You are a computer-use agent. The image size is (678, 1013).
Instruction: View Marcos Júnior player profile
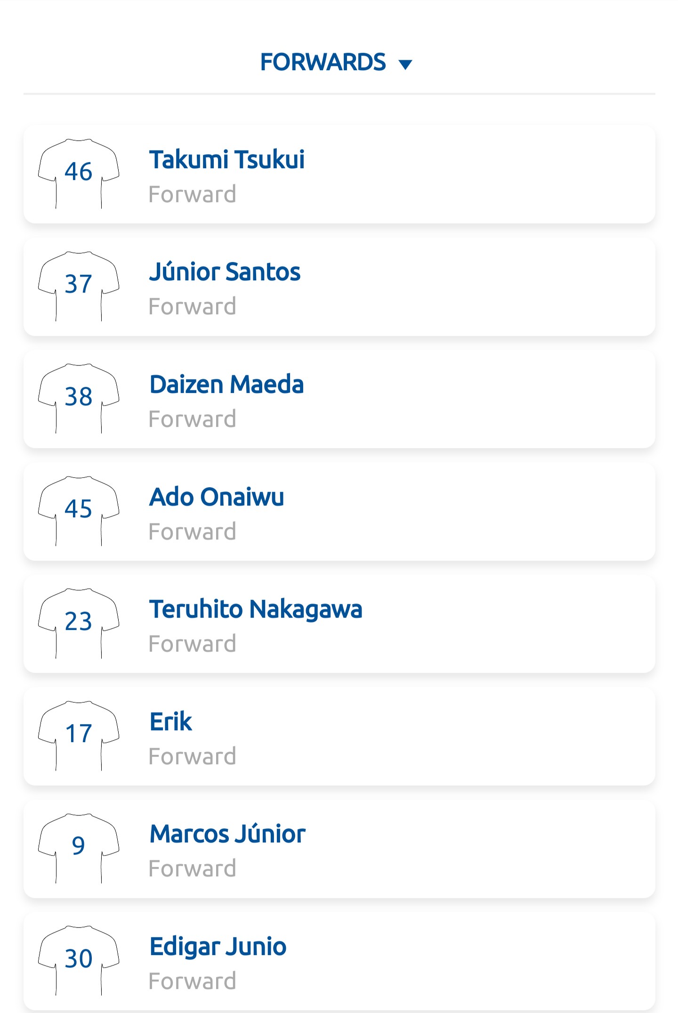[x=227, y=834]
